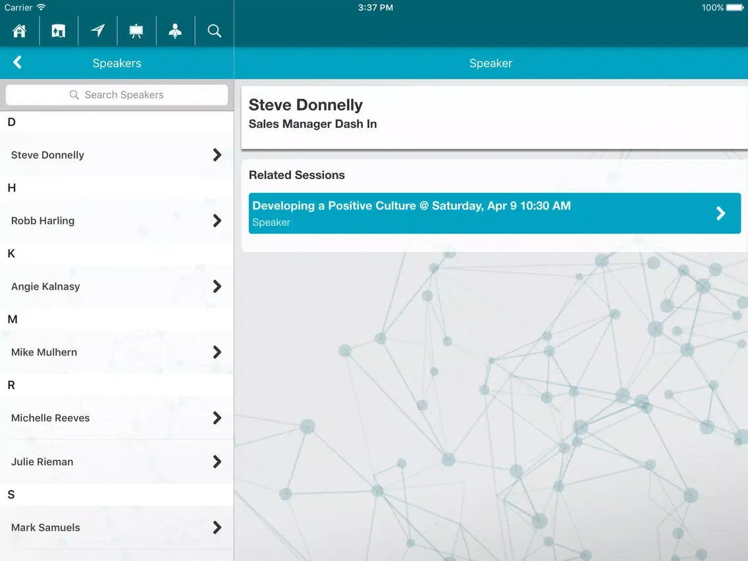Open chevron beside Julie Rieman
This screenshot has width=748, height=561.
(217, 462)
